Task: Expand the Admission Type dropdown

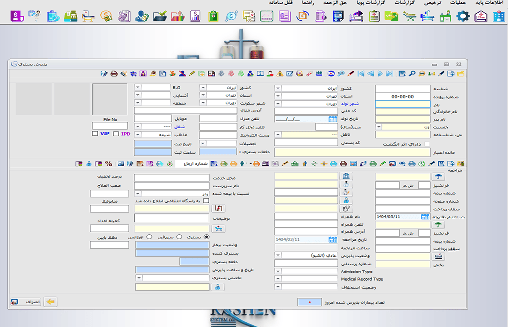Action: click(x=278, y=271)
